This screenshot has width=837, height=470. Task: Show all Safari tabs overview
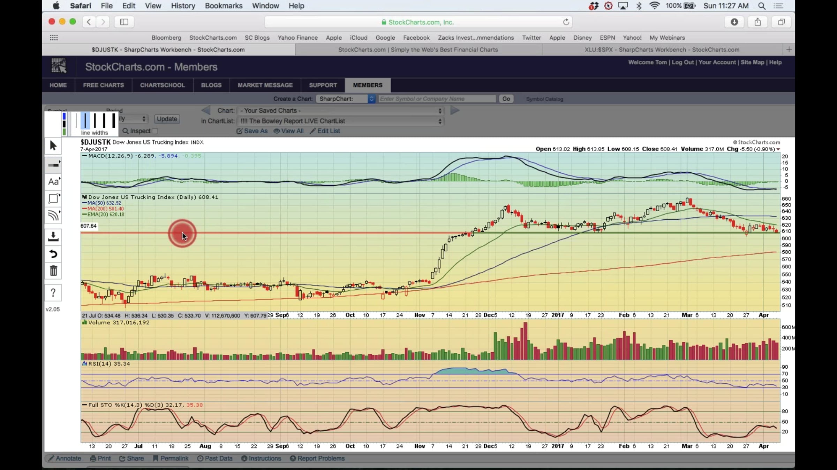click(x=781, y=22)
